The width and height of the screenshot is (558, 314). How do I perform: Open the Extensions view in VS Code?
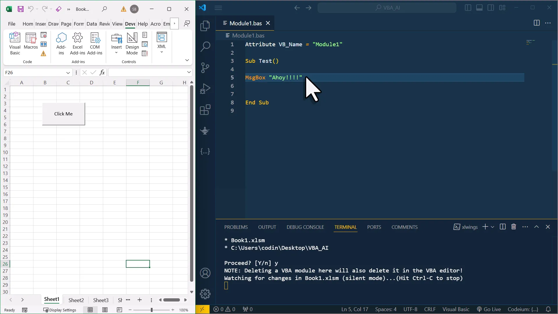[205, 109]
